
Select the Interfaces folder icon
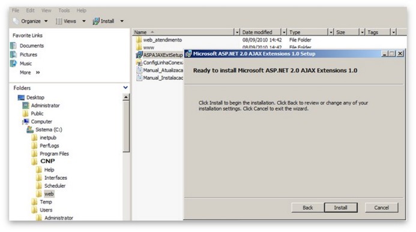point(39,177)
